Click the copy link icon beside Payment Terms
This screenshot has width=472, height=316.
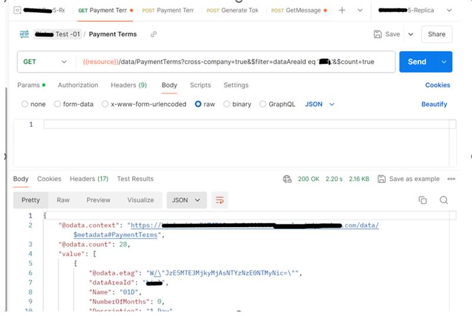point(153,35)
